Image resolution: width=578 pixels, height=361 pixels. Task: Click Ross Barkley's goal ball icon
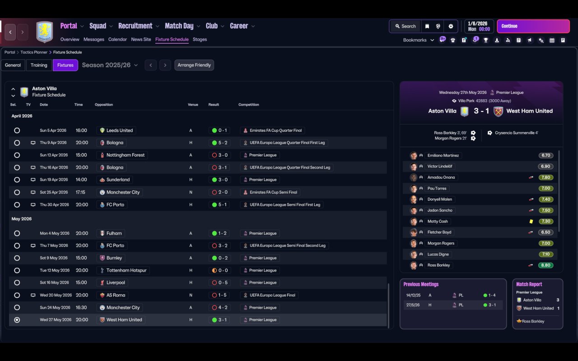pyautogui.click(x=473, y=133)
